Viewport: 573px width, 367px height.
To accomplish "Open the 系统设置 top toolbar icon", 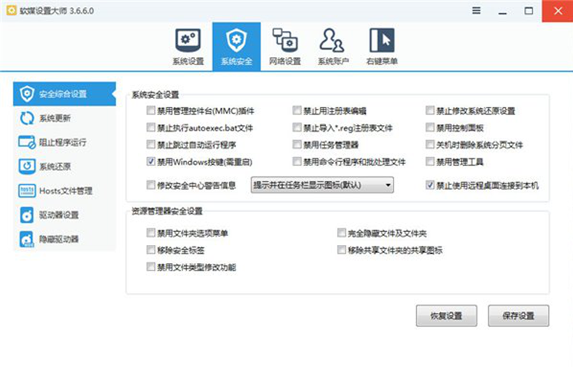I will 187,47.
